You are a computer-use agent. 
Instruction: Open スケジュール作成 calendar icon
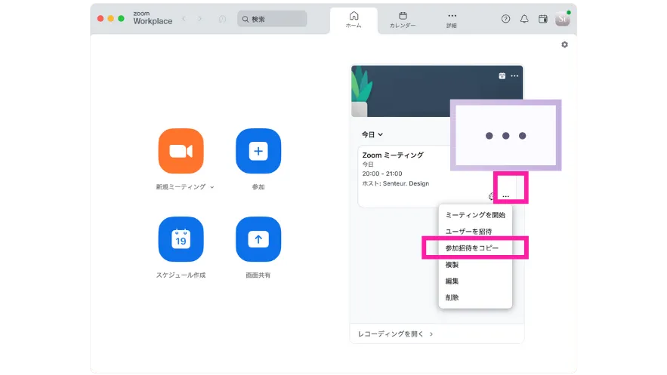(x=181, y=239)
